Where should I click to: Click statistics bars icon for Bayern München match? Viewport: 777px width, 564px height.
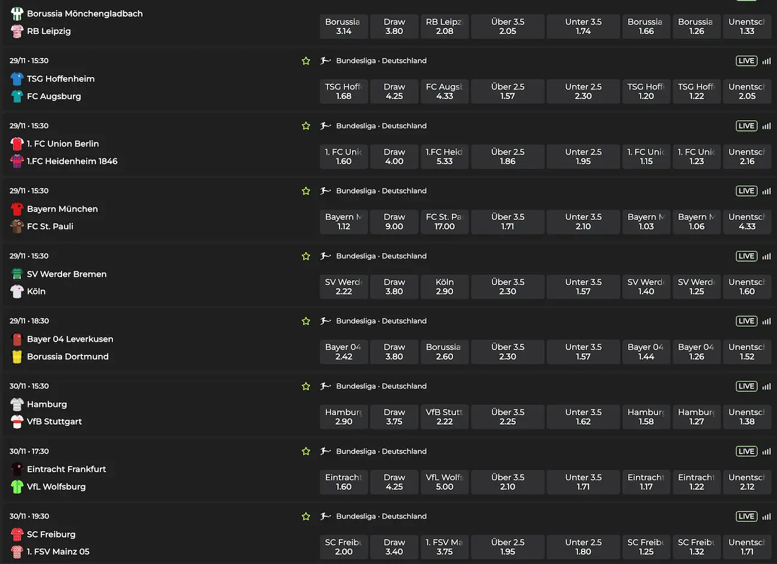[766, 191]
